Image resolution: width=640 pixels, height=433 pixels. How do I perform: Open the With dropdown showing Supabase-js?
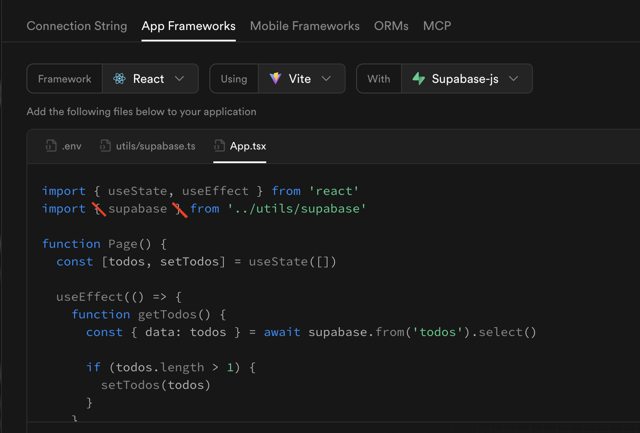tap(467, 78)
